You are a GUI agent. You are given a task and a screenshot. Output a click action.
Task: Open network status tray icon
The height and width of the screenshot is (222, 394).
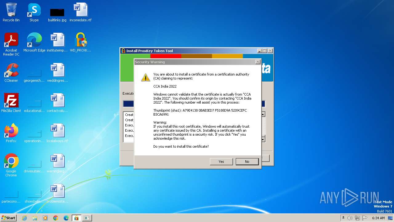click(x=357, y=218)
